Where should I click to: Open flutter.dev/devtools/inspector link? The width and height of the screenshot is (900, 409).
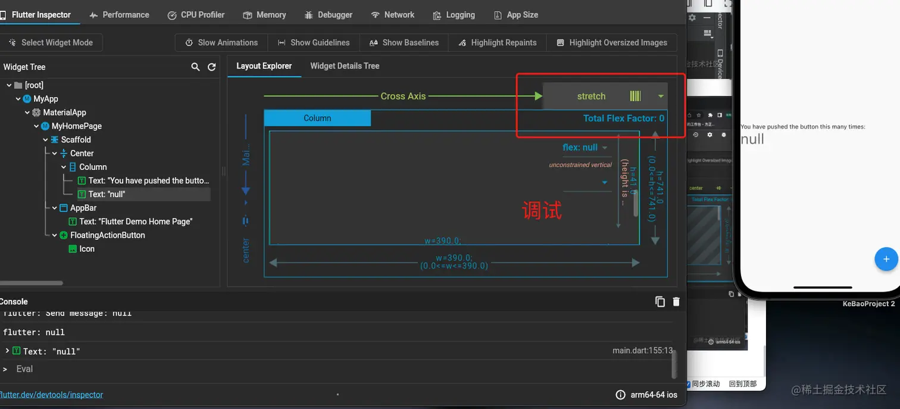[x=52, y=395]
